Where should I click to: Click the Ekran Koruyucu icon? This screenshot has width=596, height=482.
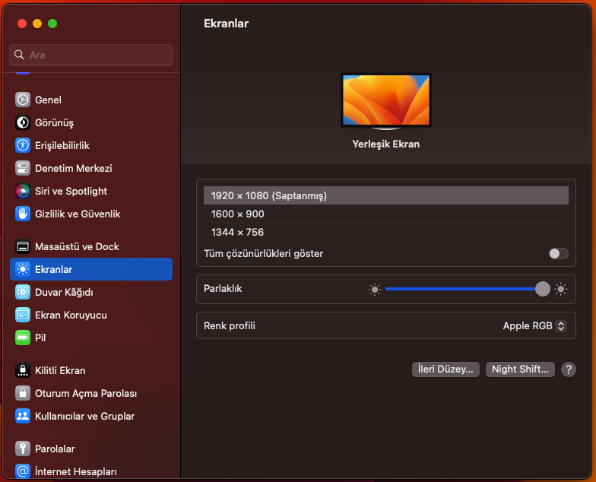[23, 315]
